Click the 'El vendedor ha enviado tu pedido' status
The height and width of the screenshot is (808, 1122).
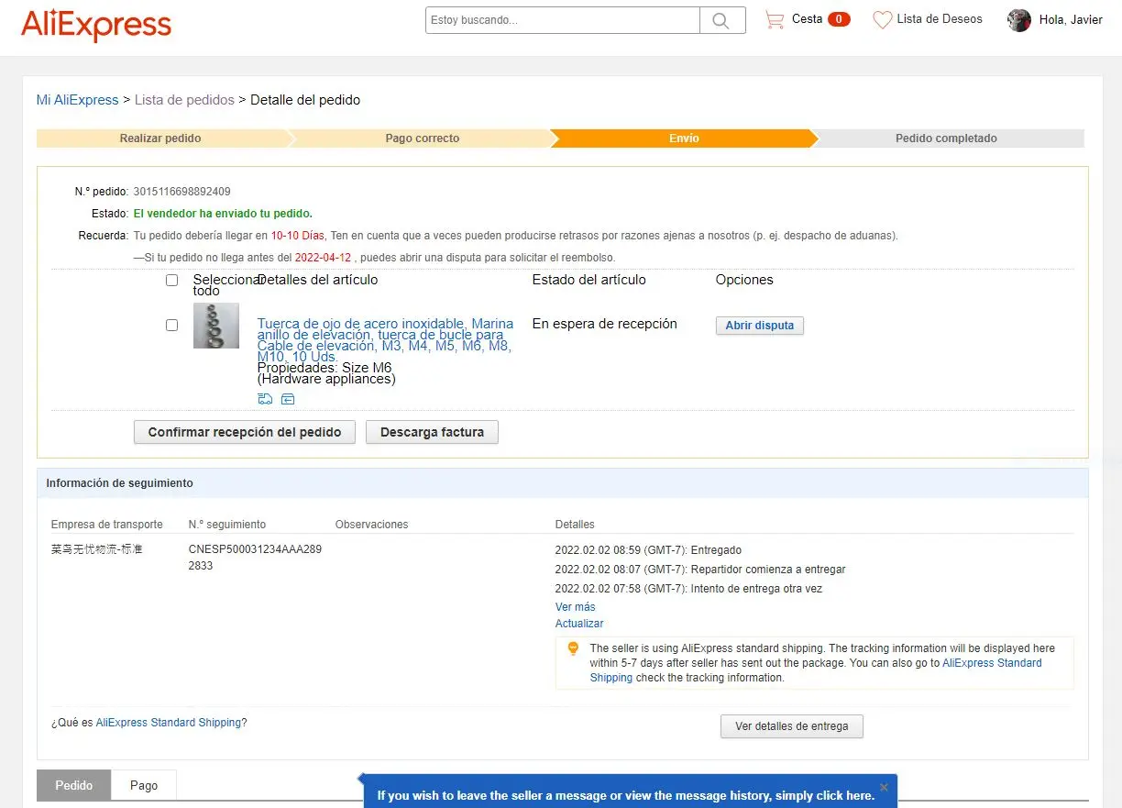[x=223, y=214]
